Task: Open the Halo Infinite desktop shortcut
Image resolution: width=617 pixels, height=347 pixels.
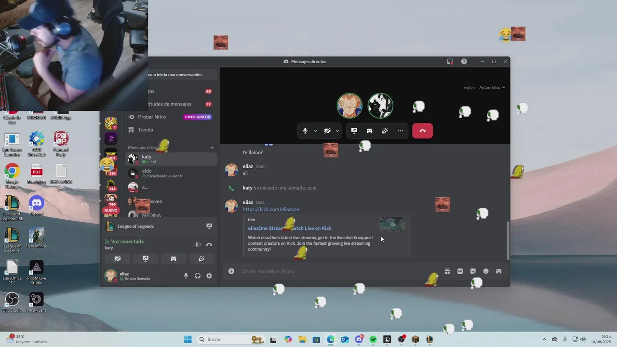Action: click(37, 238)
